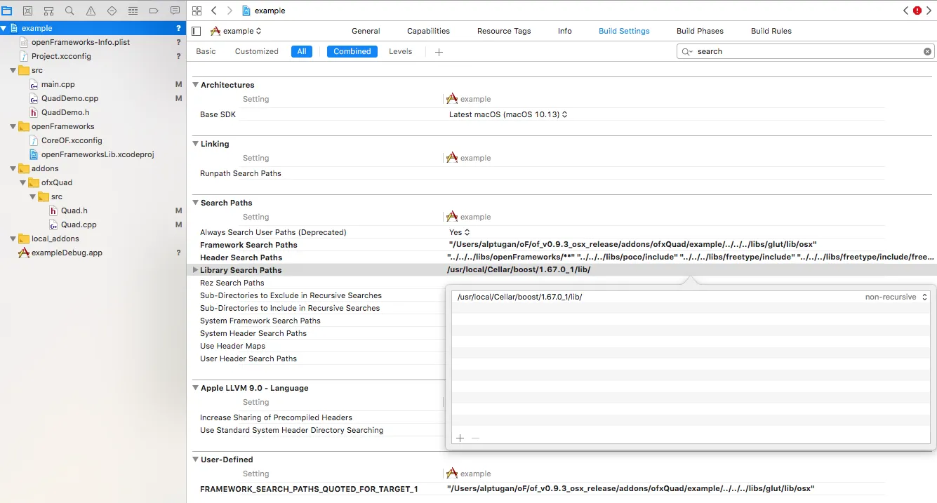Show Customized build settings filter
Screen dimensions: 937x503
pyautogui.click(x=256, y=51)
